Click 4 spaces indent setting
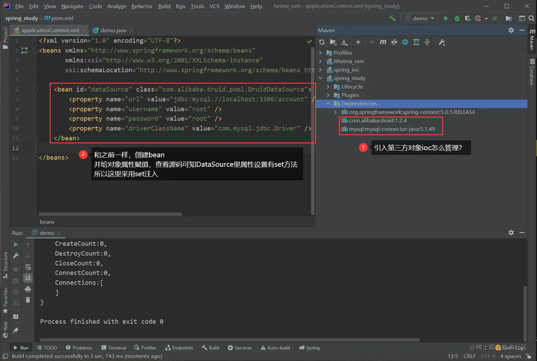Viewport: 537px width, 361px height. click(x=511, y=356)
